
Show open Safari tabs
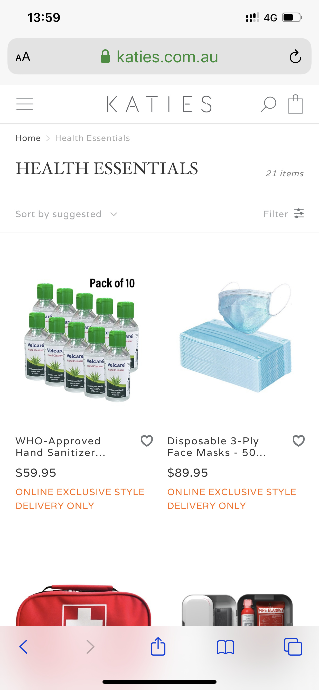(x=293, y=647)
